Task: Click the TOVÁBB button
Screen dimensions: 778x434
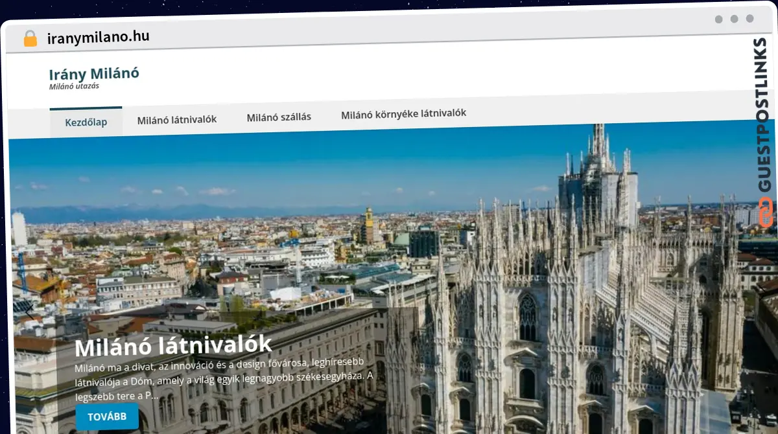Action: [x=107, y=417]
